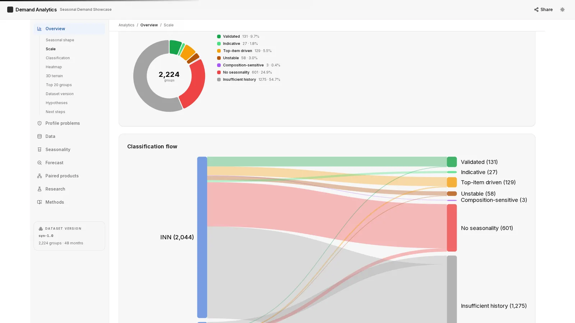This screenshot has width=575, height=323.
Task: Click the Overview breadcrumb link
Action: tap(149, 25)
